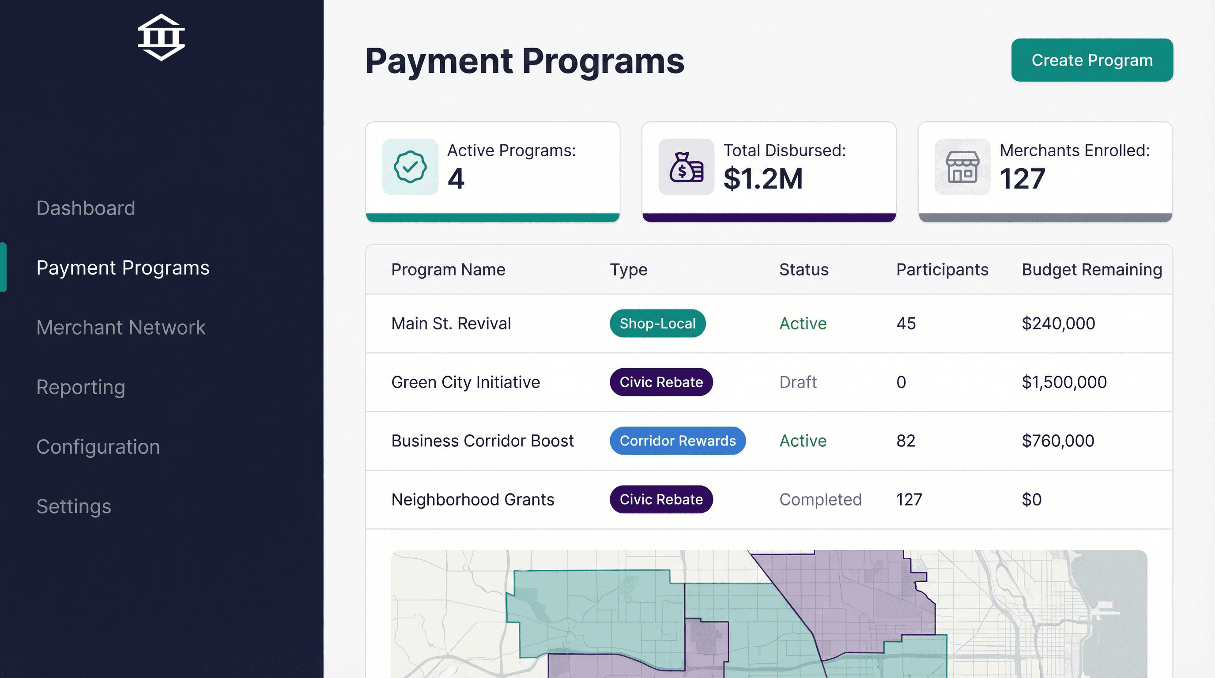This screenshot has height=678, width=1215.
Task: Click the Participants column header
Action: coord(942,270)
